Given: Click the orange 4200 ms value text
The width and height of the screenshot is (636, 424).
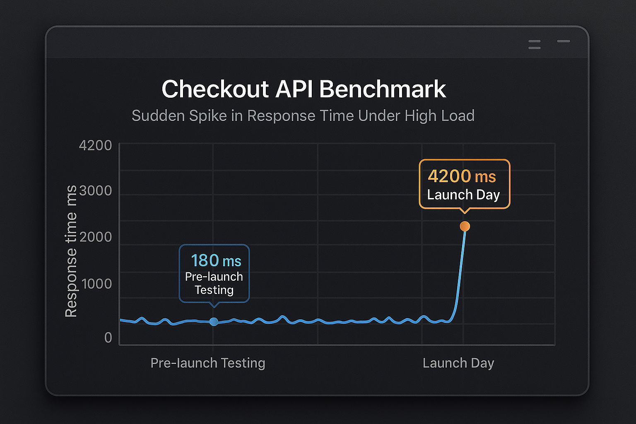Looking at the screenshot, I should [462, 176].
